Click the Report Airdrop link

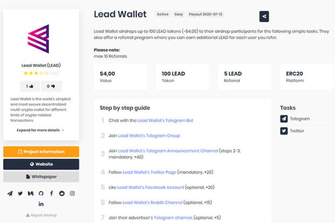click(x=41, y=215)
